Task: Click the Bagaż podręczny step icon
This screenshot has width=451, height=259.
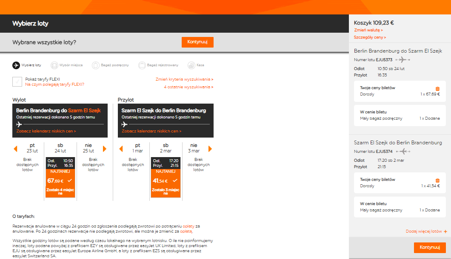Action: (95, 65)
